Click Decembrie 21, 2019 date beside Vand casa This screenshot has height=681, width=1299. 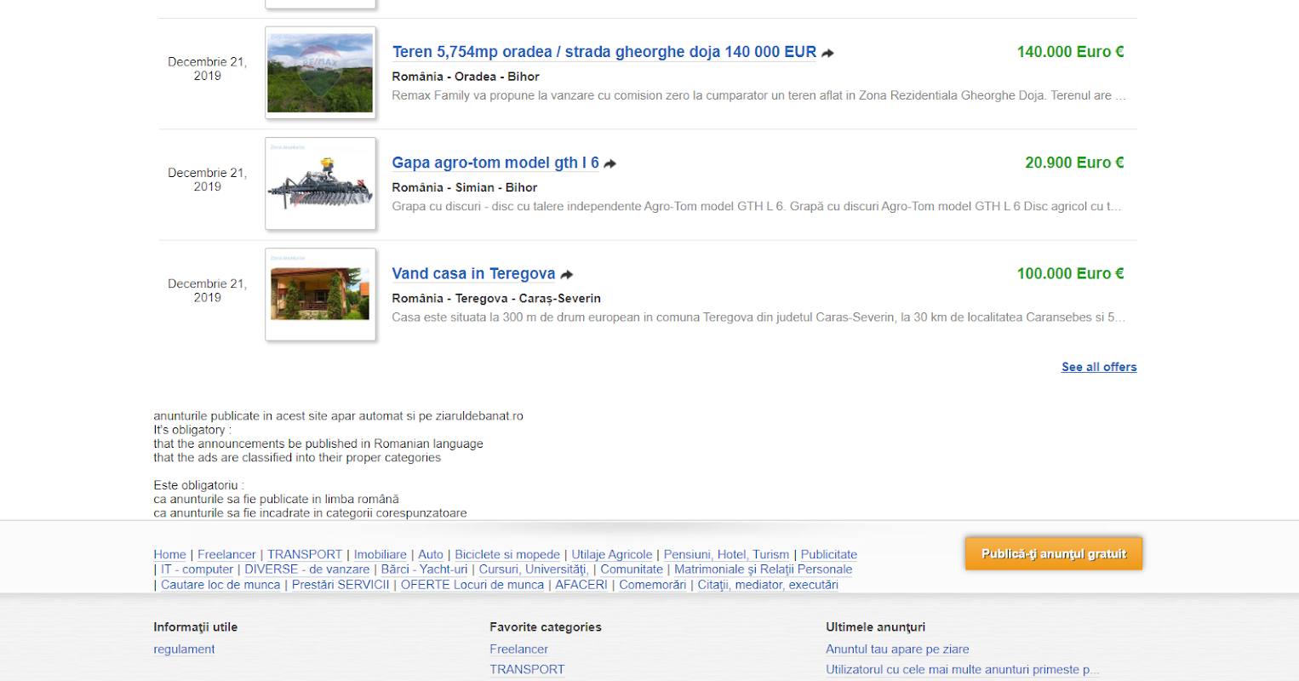pyautogui.click(x=207, y=290)
